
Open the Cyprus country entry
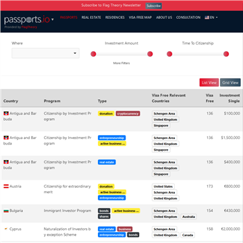[16, 229]
